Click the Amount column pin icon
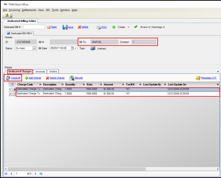The height and width of the screenshot is (178, 221). (123, 84)
